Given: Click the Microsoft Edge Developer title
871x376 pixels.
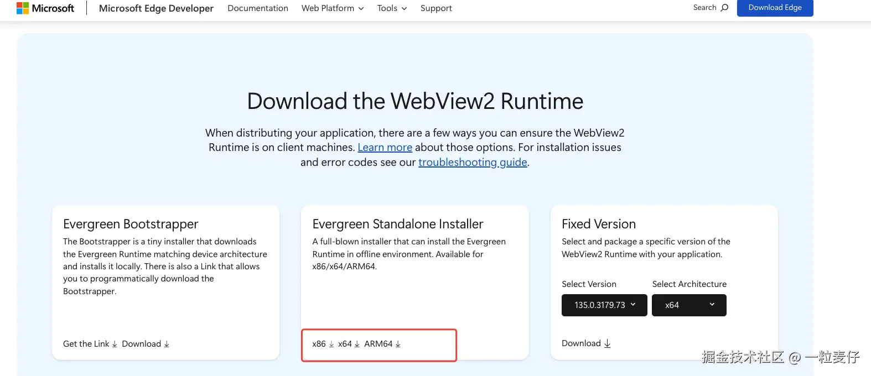Looking at the screenshot, I should tap(156, 8).
